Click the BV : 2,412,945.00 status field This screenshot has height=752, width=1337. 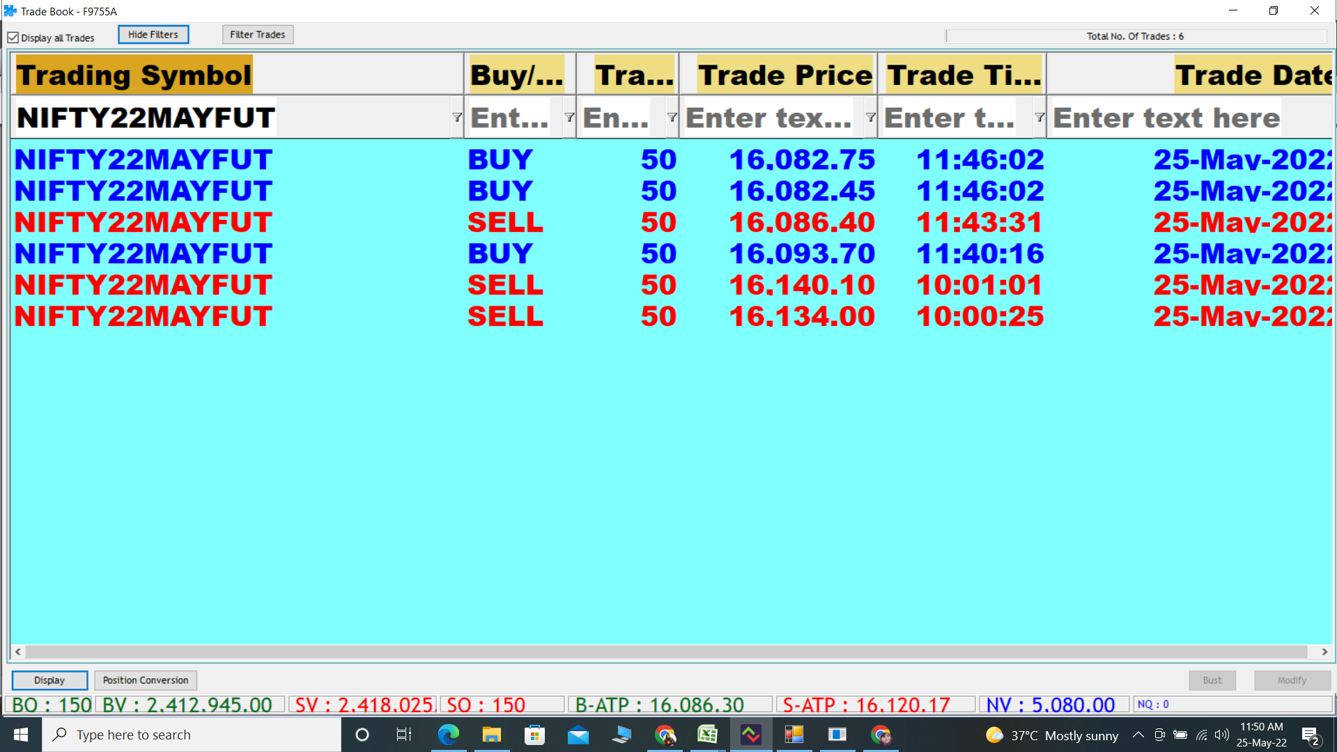[x=190, y=705]
